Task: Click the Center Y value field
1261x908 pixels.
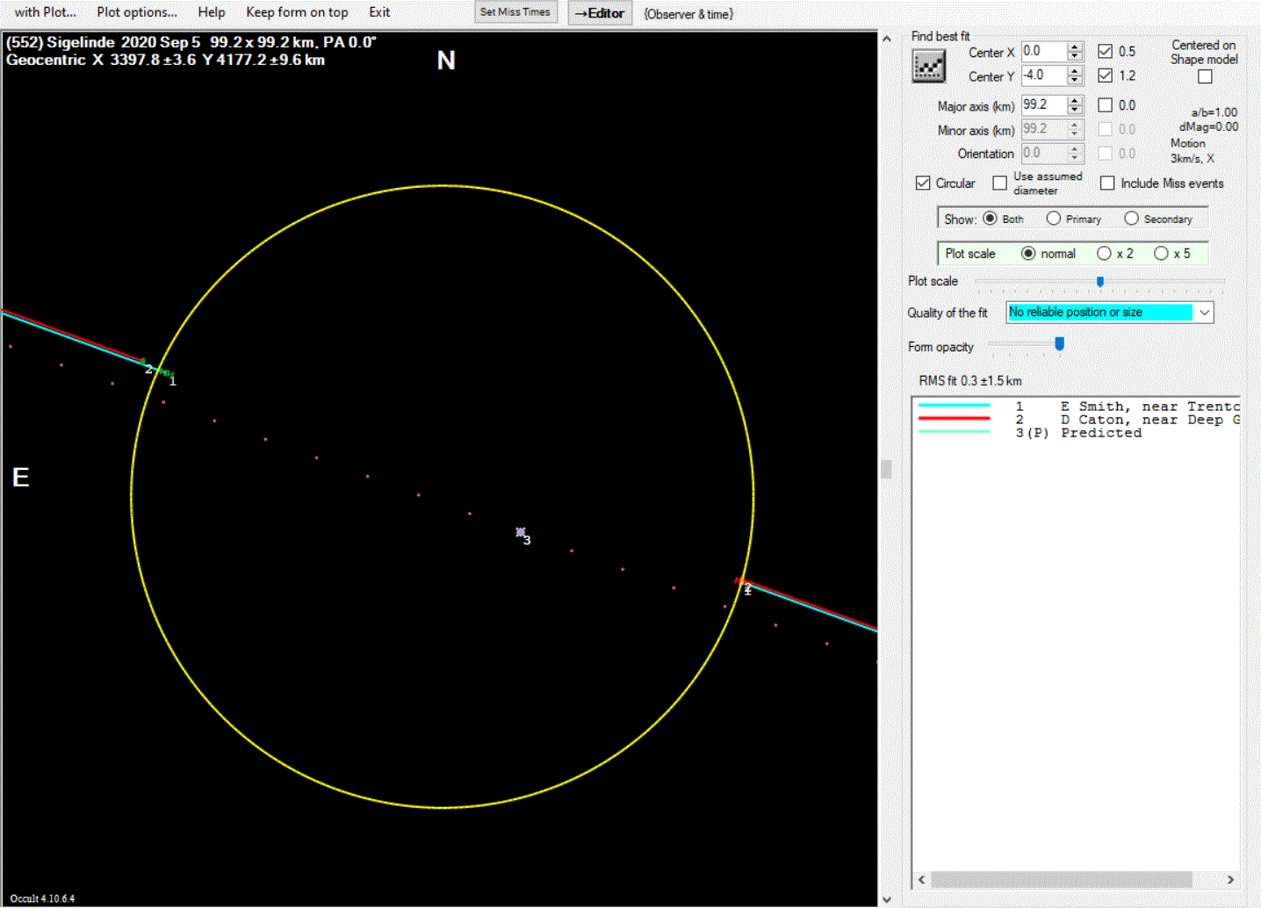Action: pos(1044,76)
